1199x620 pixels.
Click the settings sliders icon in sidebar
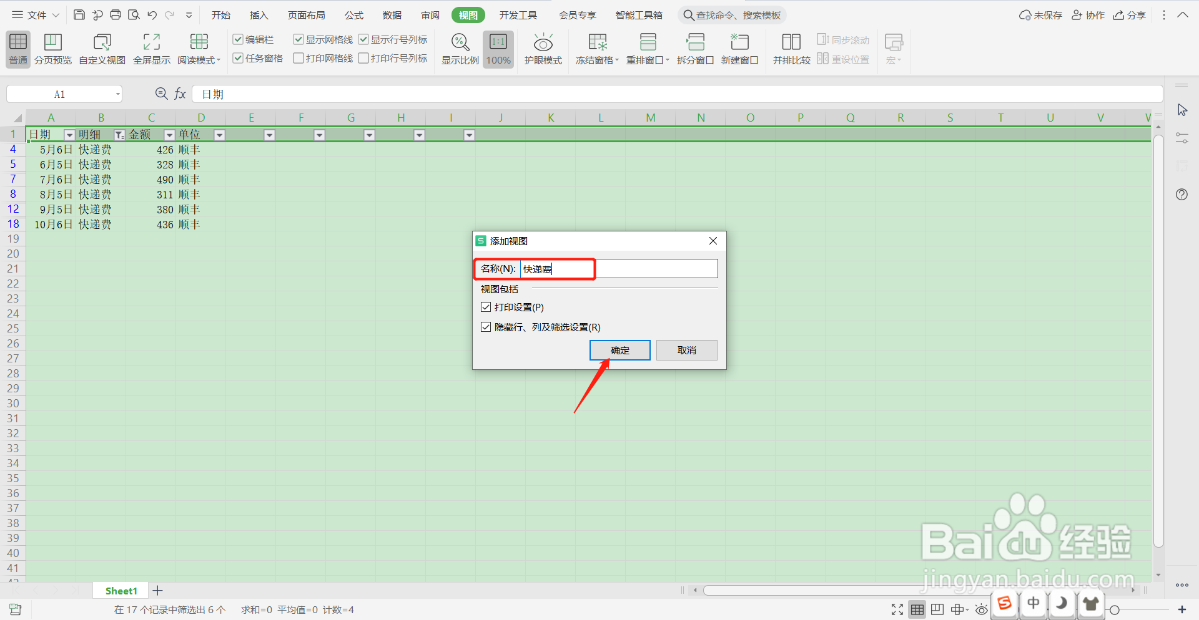[1182, 138]
